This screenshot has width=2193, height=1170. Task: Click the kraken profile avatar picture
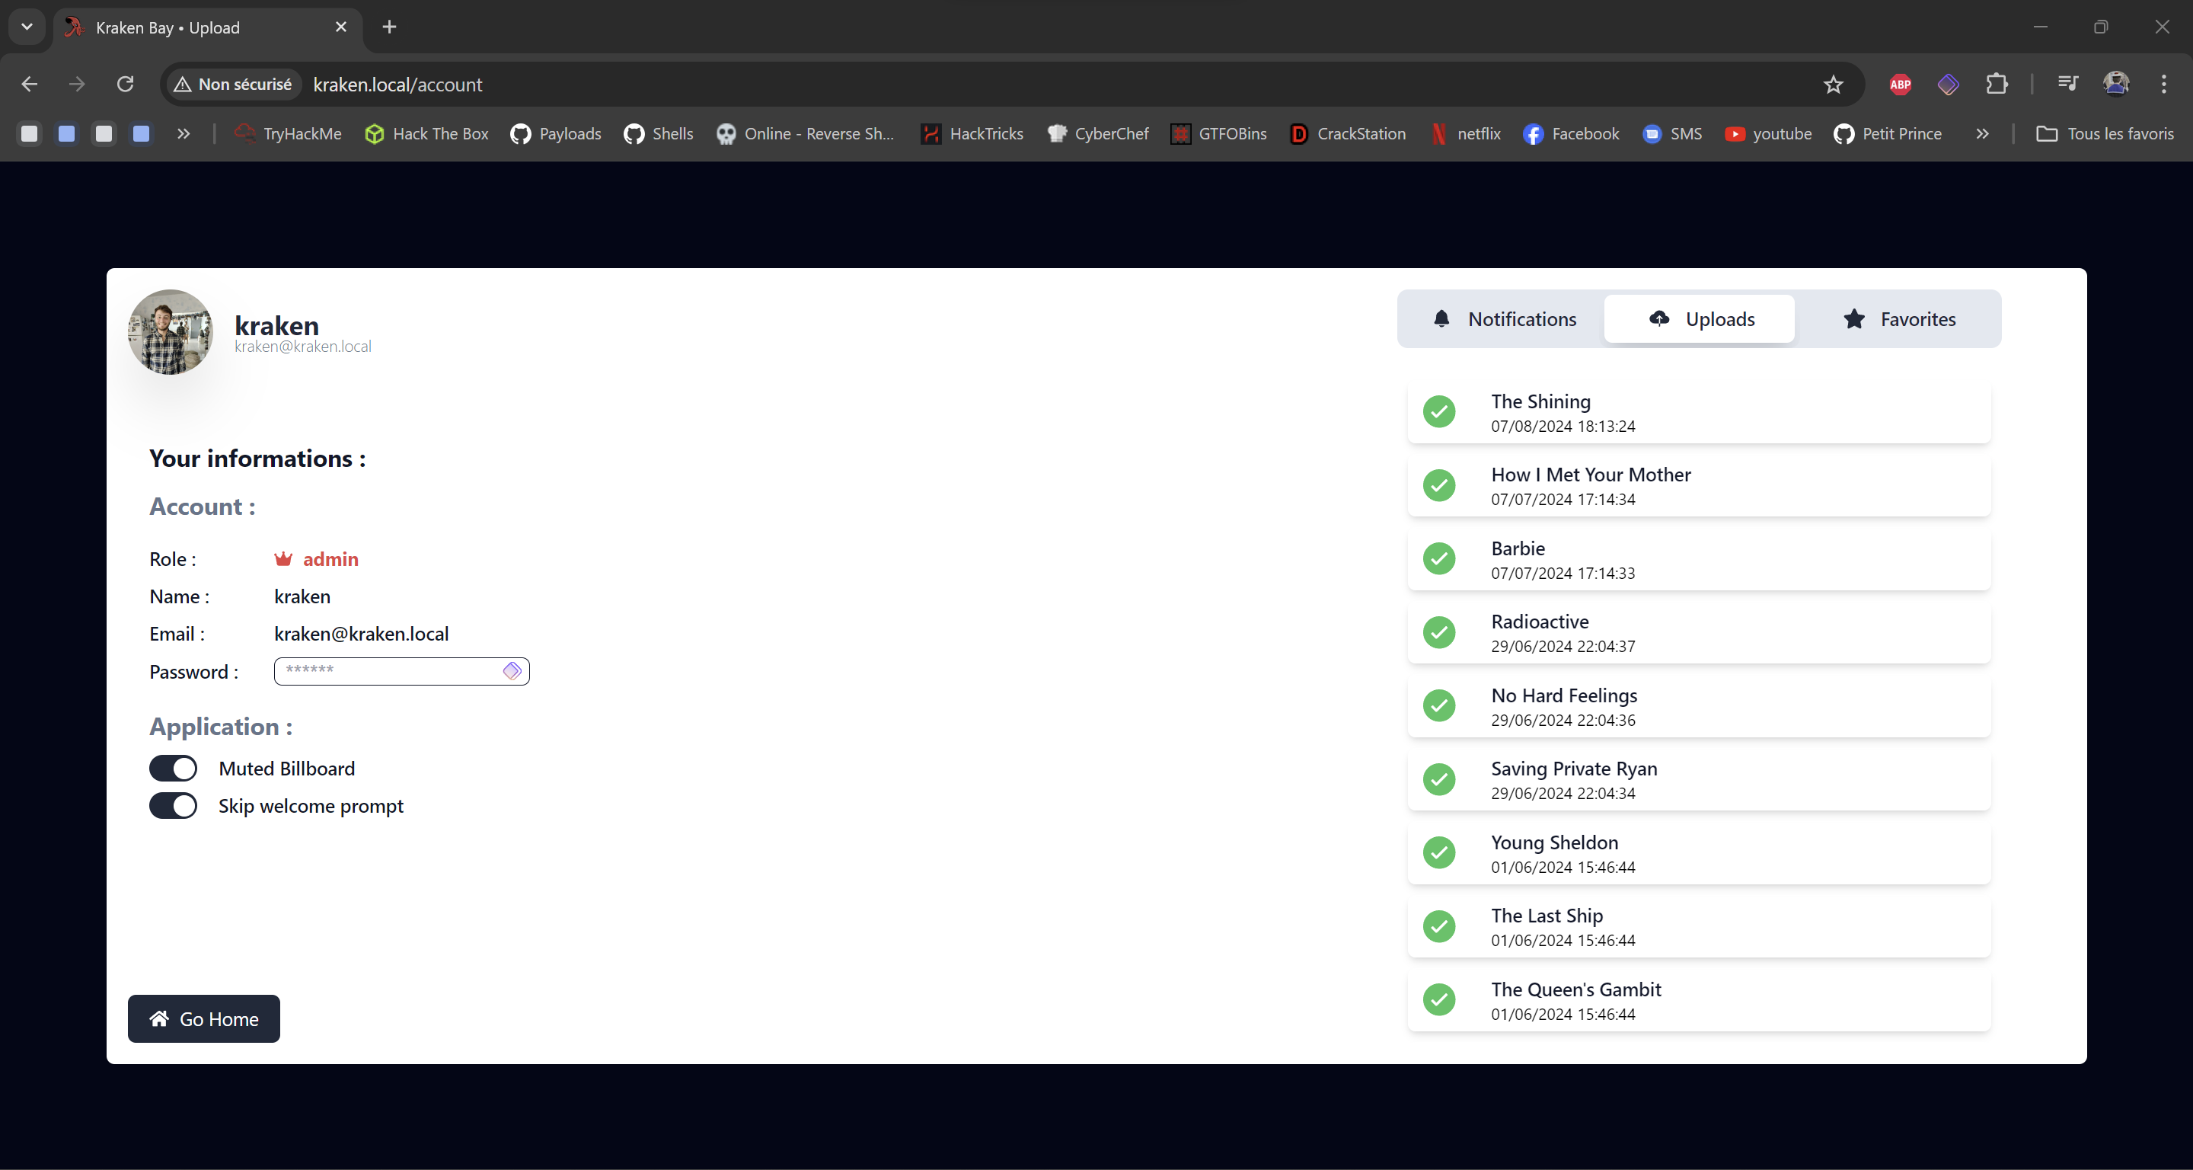click(x=169, y=332)
